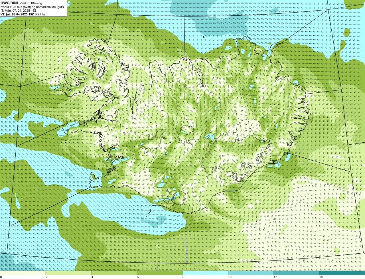Click the valid time 'VT: þri. 08.04.2025 15Z'
Screen dimensions: 365x279
point(17,14)
